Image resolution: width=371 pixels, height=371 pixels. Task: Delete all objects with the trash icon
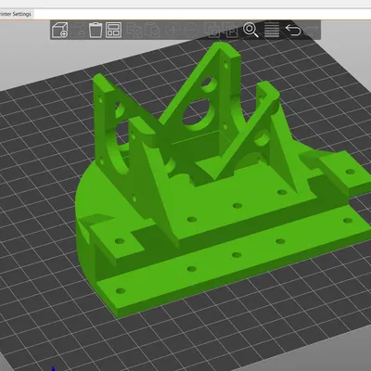[x=96, y=30]
